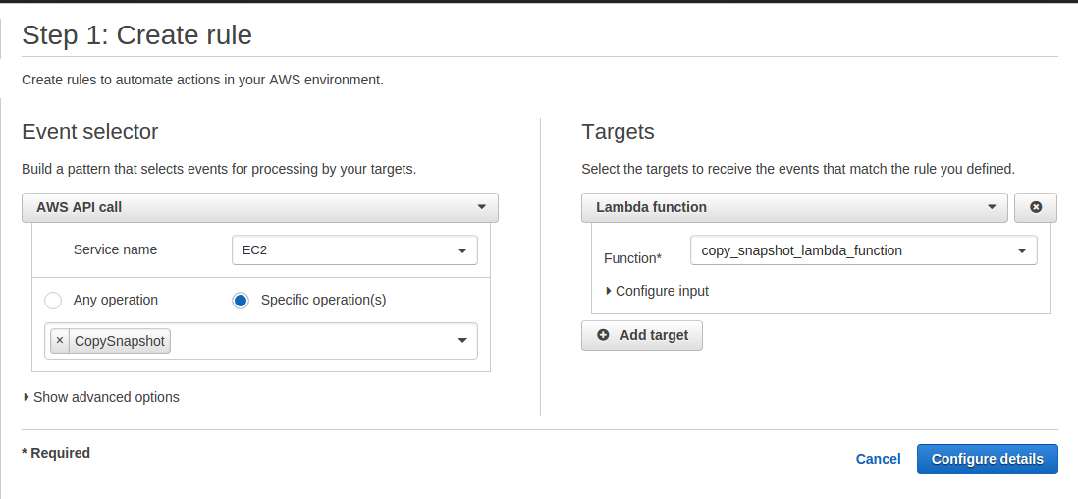The height and width of the screenshot is (499, 1078).
Task: Click the triangle beside Configure input
Action: (609, 291)
